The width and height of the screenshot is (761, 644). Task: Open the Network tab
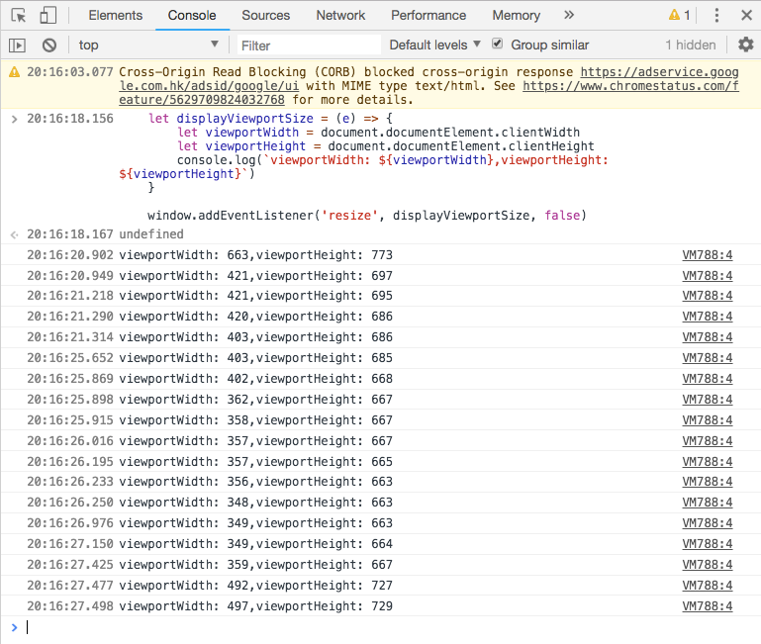(x=340, y=15)
